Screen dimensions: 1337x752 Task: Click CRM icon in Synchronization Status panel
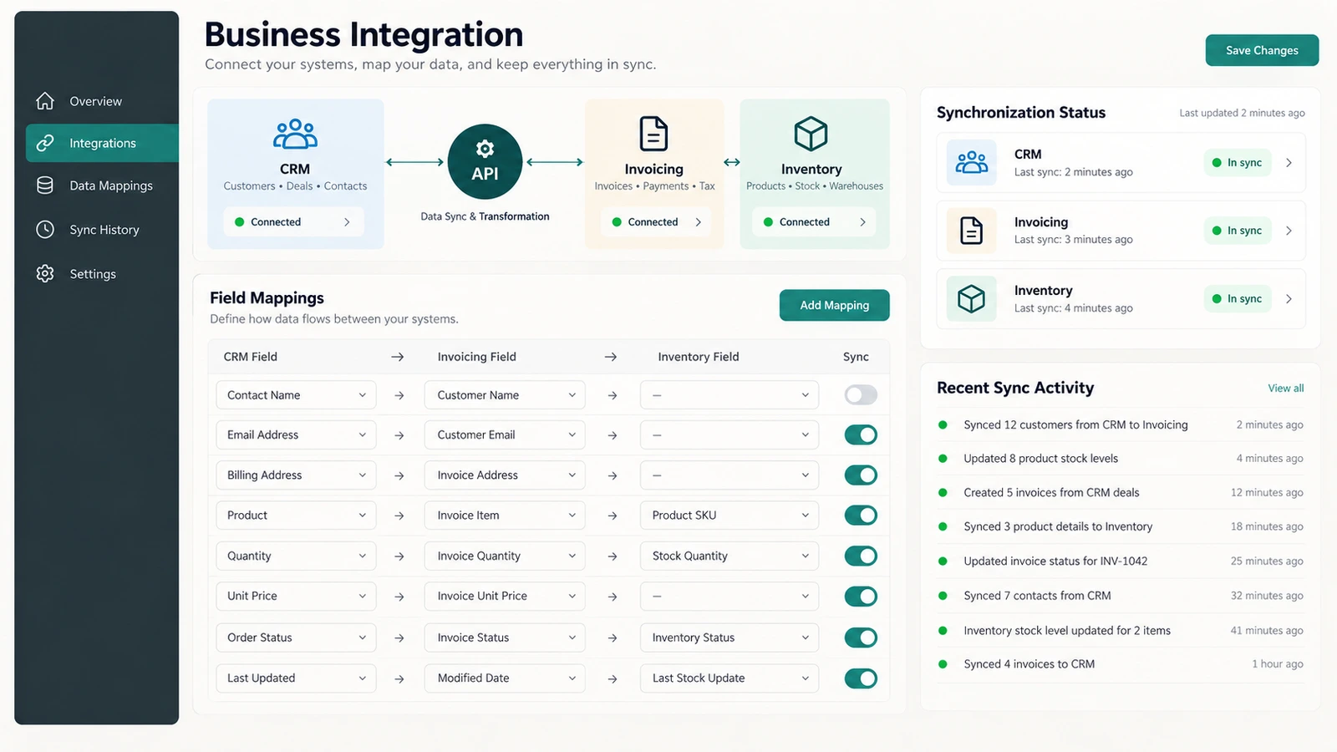pyautogui.click(x=971, y=162)
